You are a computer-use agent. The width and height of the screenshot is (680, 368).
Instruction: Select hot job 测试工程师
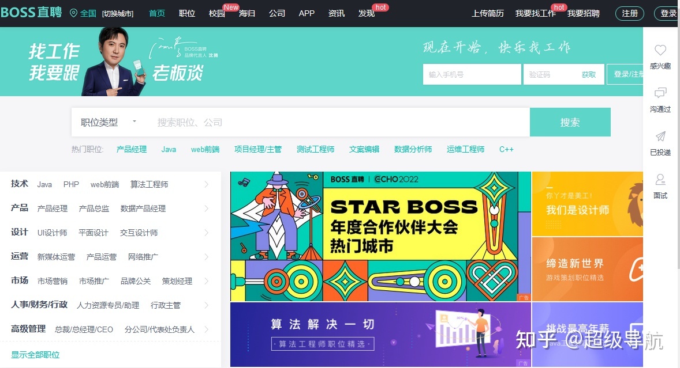pyautogui.click(x=315, y=149)
